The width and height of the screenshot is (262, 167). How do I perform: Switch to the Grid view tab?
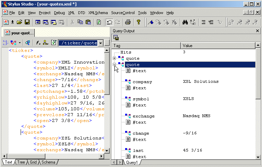coord(33,162)
